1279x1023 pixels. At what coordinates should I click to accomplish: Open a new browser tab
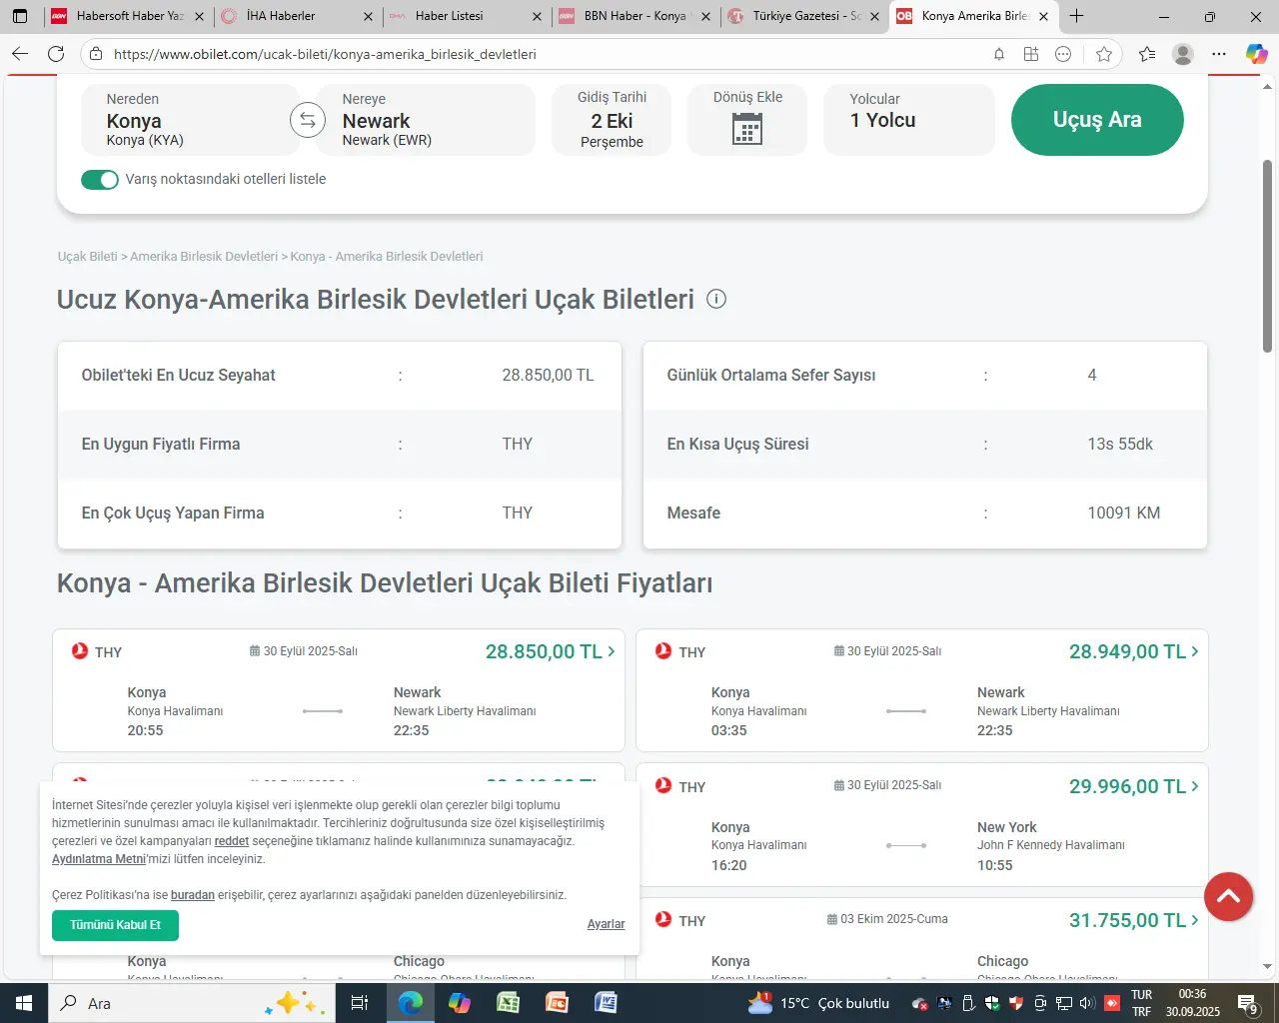coord(1076,16)
